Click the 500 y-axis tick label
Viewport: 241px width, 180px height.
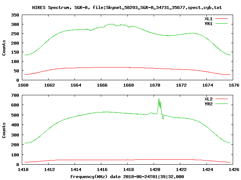[x=15, y=115]
